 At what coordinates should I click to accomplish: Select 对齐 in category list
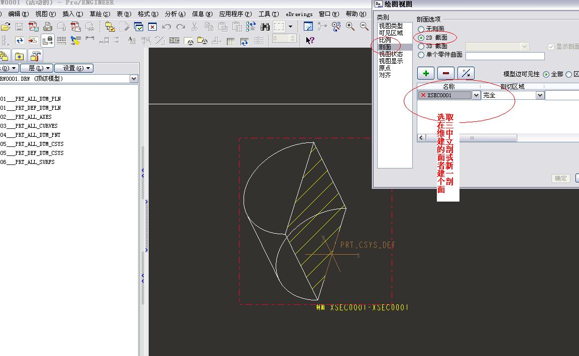(x=385, y=75)
